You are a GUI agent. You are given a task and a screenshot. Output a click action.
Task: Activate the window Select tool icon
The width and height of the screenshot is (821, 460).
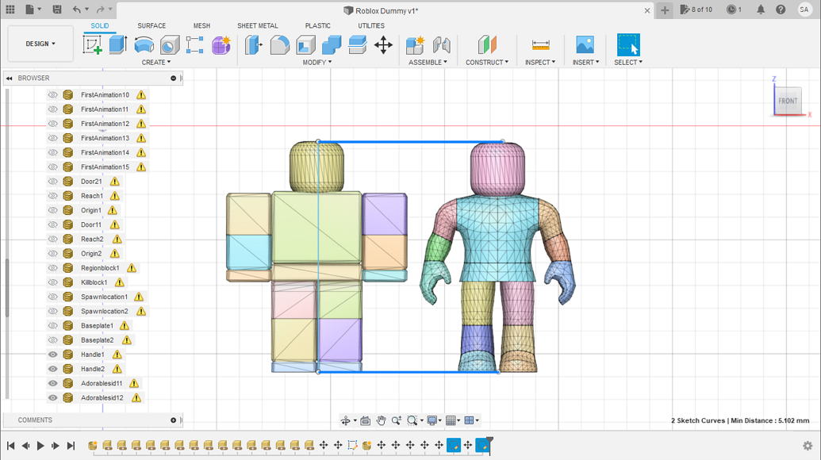628,45
